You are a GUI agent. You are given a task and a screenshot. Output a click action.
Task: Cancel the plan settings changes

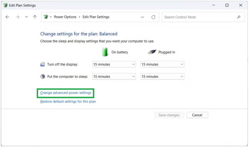coord(197,115)
